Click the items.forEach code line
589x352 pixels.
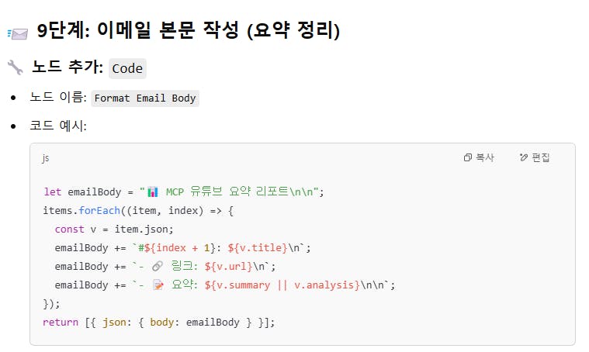click(x=138, y=210)
